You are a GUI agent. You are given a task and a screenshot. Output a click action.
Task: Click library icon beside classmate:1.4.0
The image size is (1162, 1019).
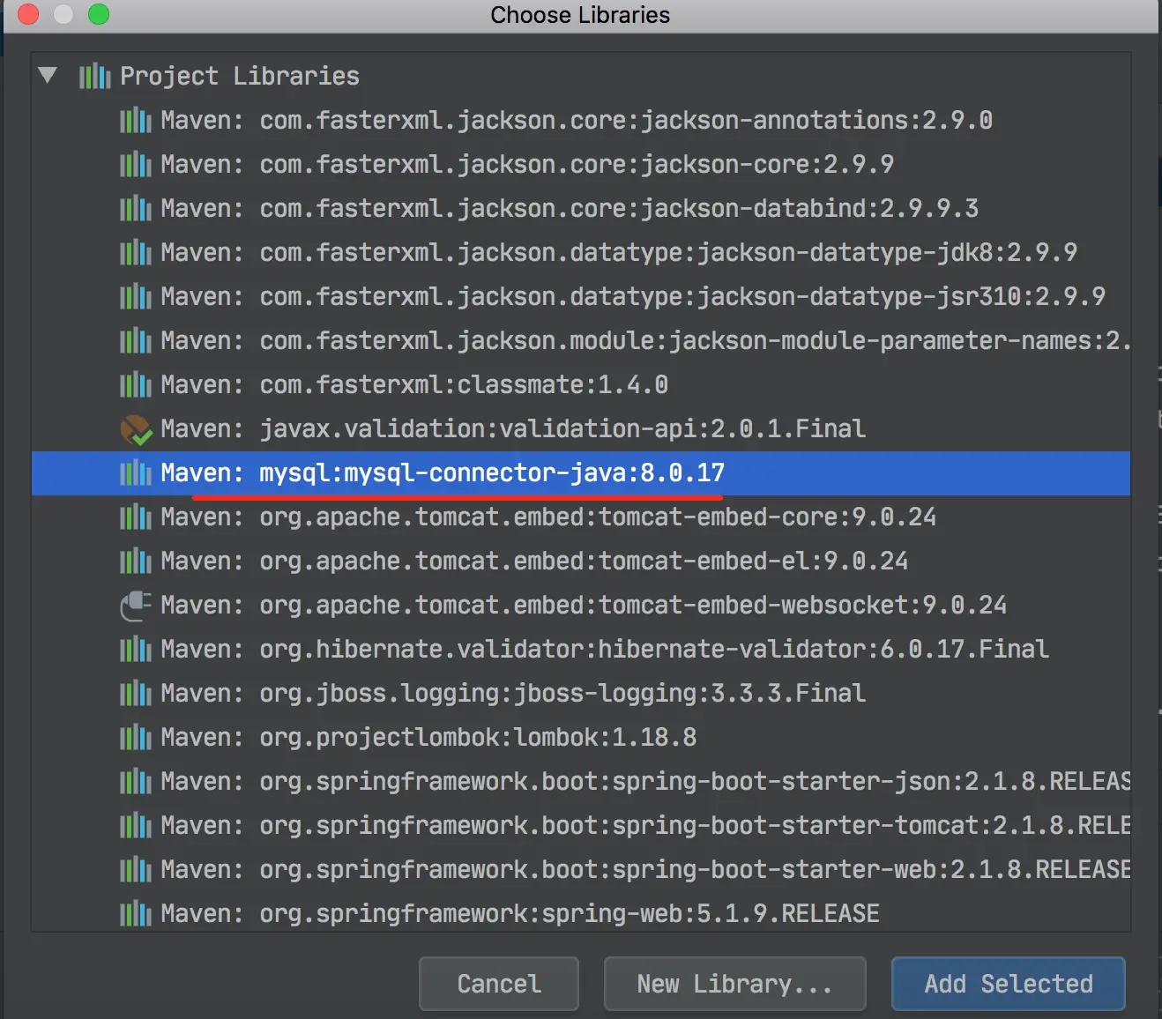136,384
